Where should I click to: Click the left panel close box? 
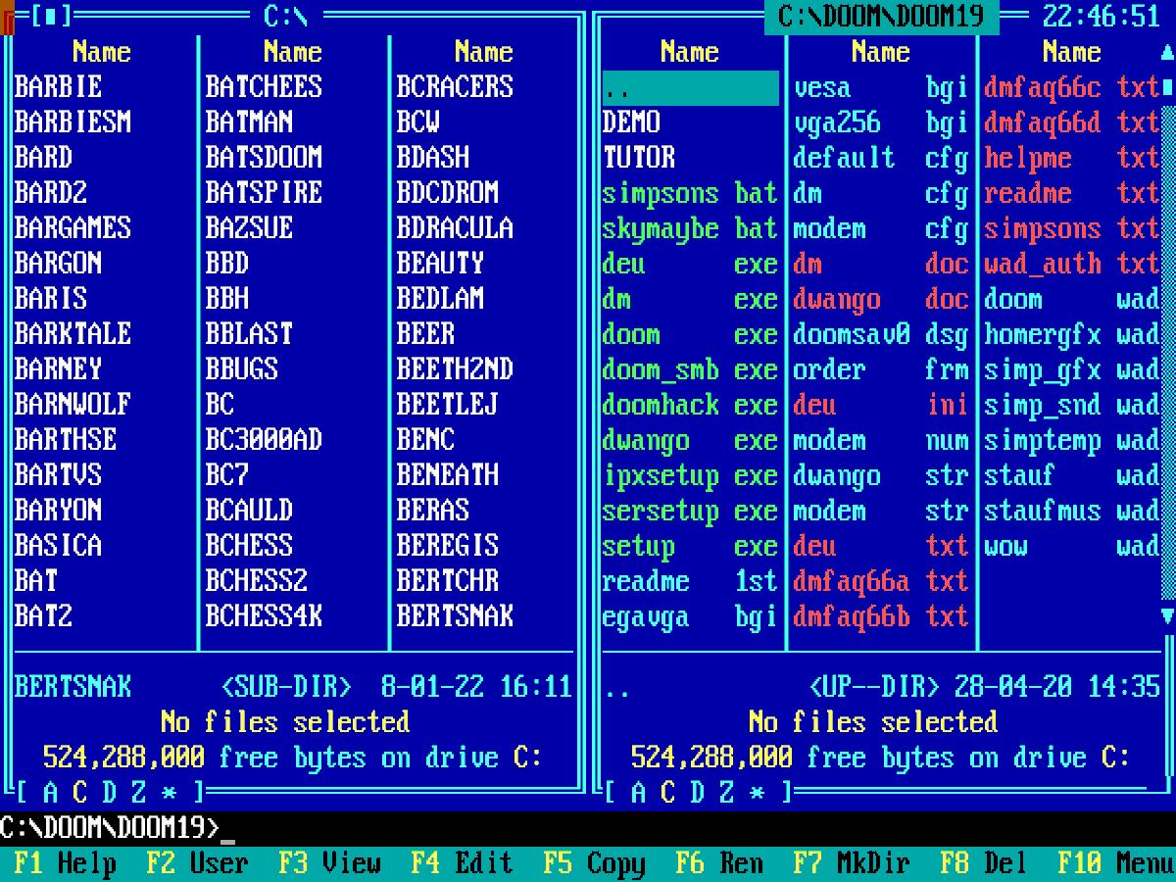[51, 17]
